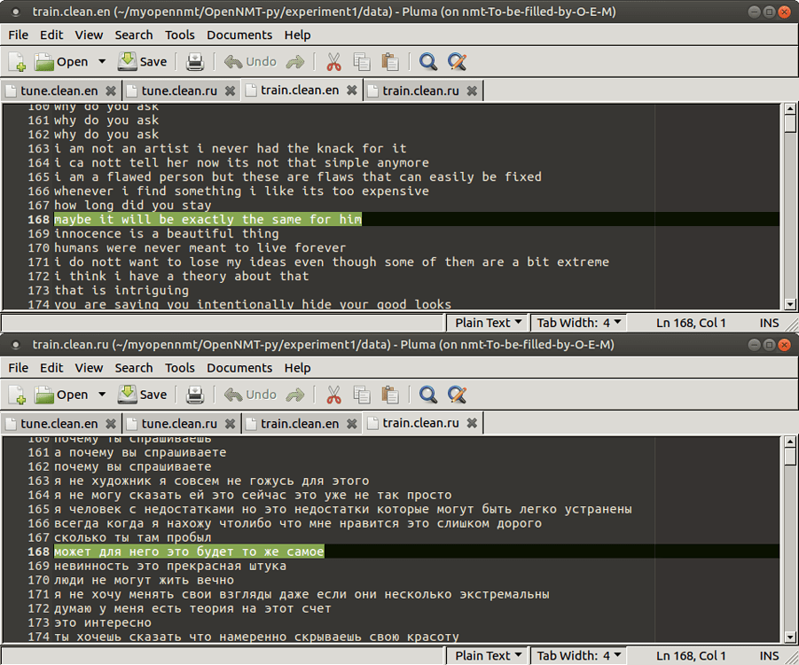799x665 pixels.
Task: Maximize the top Pluma window
Action: point(769,12)
